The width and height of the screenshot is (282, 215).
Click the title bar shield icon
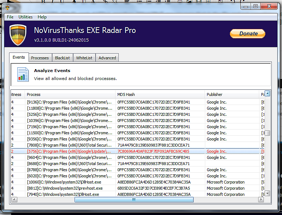click(7, 8)
